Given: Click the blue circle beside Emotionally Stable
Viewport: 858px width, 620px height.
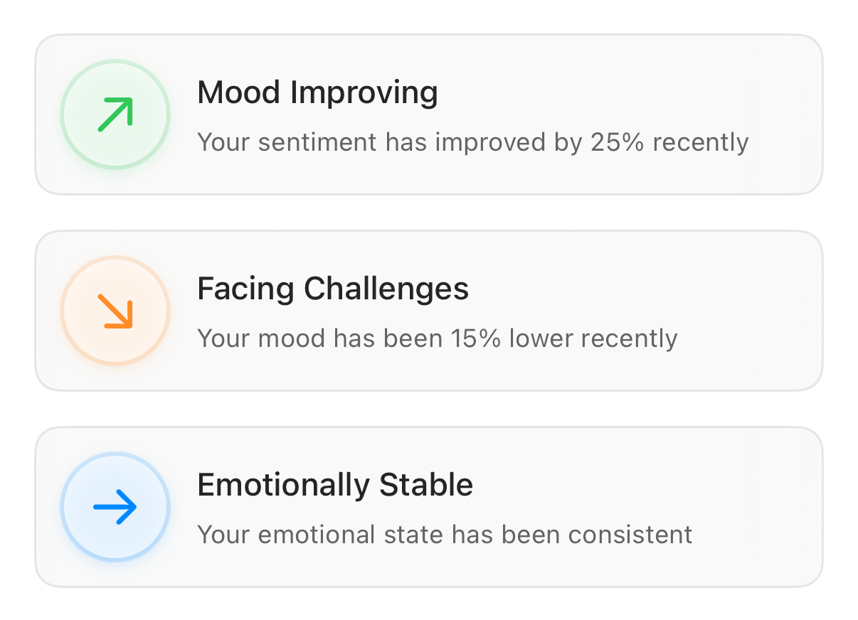Looking at the screenshot, I should (x=115, y=506).
